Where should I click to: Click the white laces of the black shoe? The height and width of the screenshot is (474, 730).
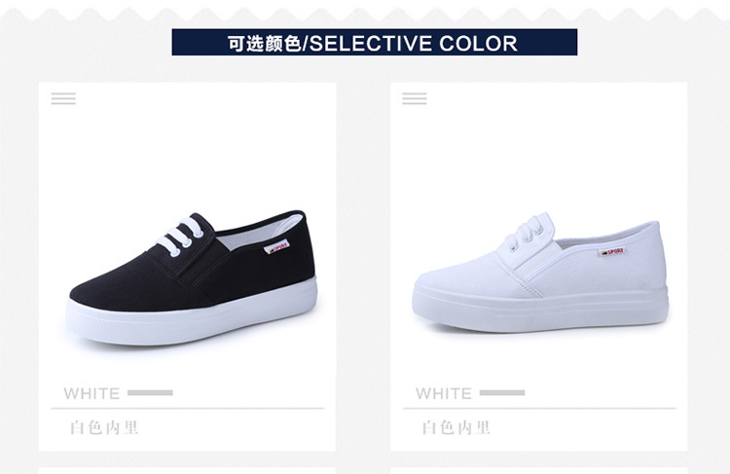click(180, 237)
